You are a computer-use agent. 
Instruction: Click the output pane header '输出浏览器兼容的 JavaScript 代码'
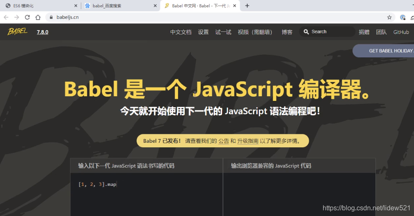pyautogui.click(x=271, y=166)
